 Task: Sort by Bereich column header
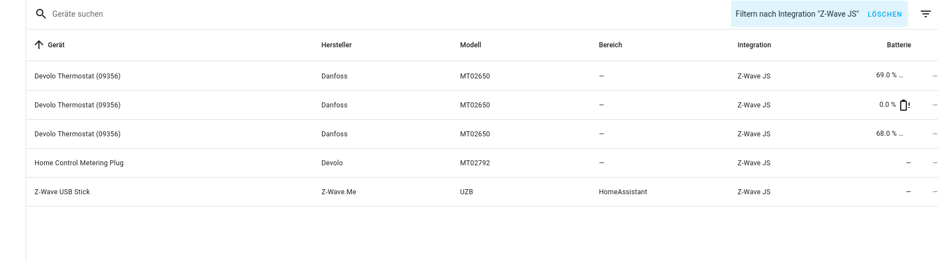[610, 45]
